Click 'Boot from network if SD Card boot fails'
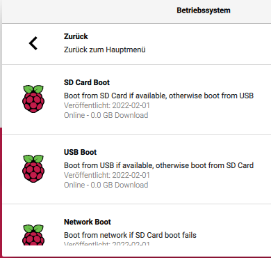The image size is (271, 258). (130, 235)
